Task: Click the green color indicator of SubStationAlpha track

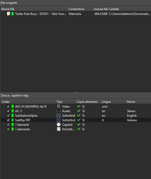Action: (13, 116)
